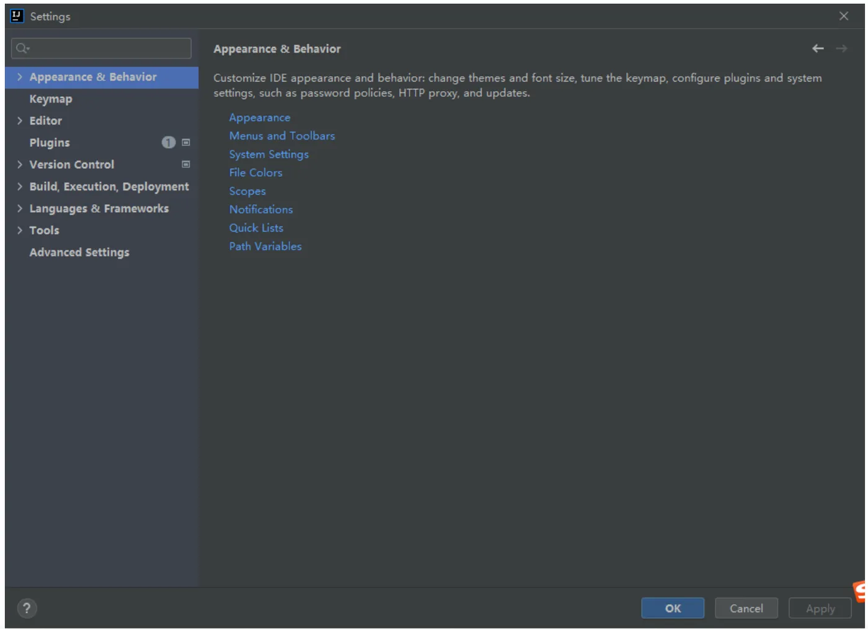Open help via question mark icon
The height and width of the screenshot is (629, 868).
click(x=27, y=608)
